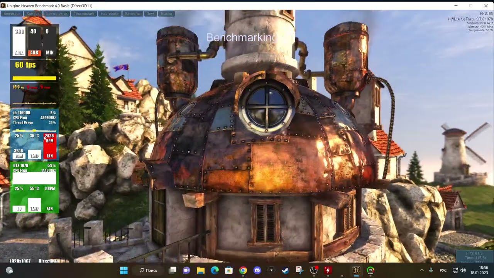Open File Explorer from the taskbar
494x278 pixels.
[x=201, y=270]
